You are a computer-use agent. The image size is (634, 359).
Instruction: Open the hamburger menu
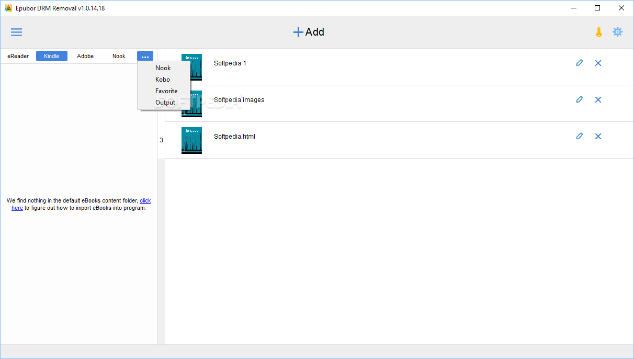coord(17,32)
